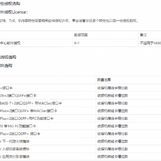
Task: Click '依据机箱线卡槽位数' in the 应用交付引擎模块 row
Action: click(x=113, y=157)
